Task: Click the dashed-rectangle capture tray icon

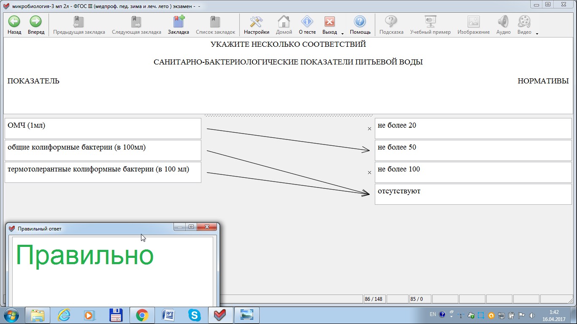Action: tap(481, 315)
